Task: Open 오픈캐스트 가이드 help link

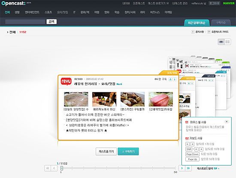Action: [x=218, y=32]
